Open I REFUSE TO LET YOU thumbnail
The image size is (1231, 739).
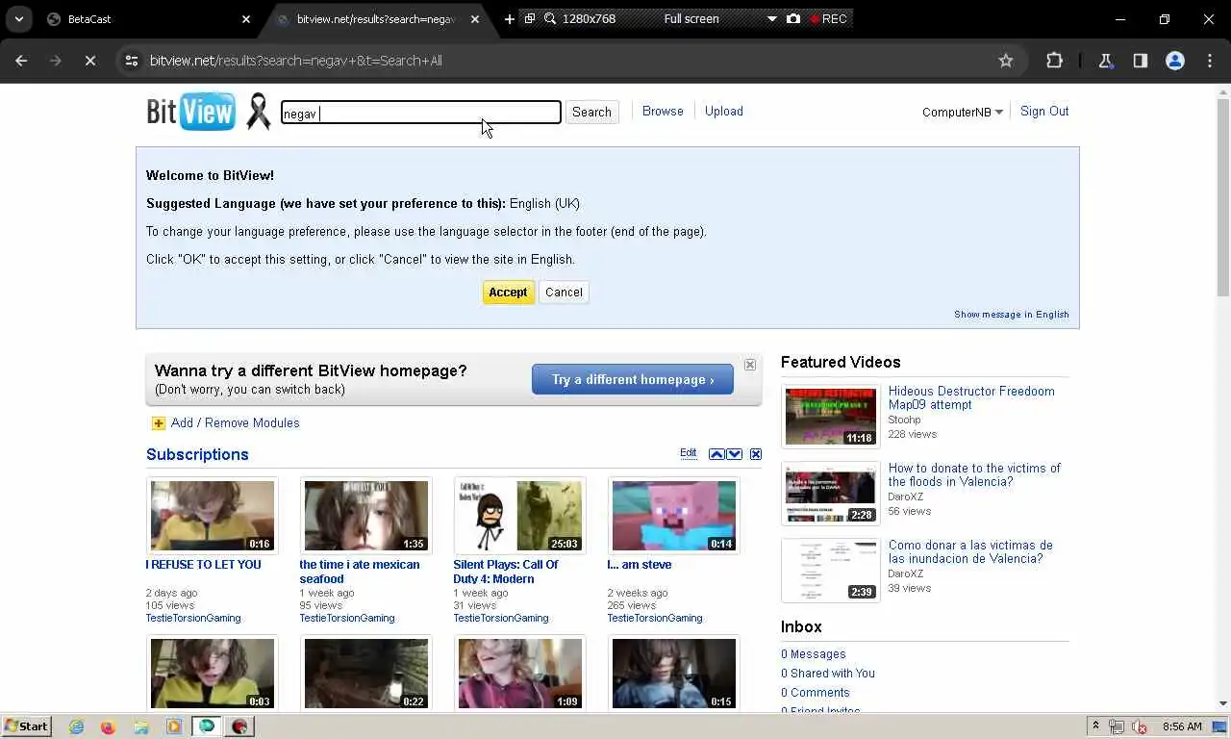[x=213, y=516]
